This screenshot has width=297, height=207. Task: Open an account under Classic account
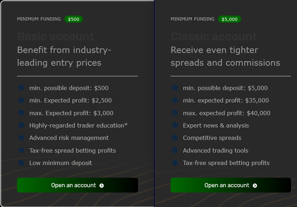231,185
